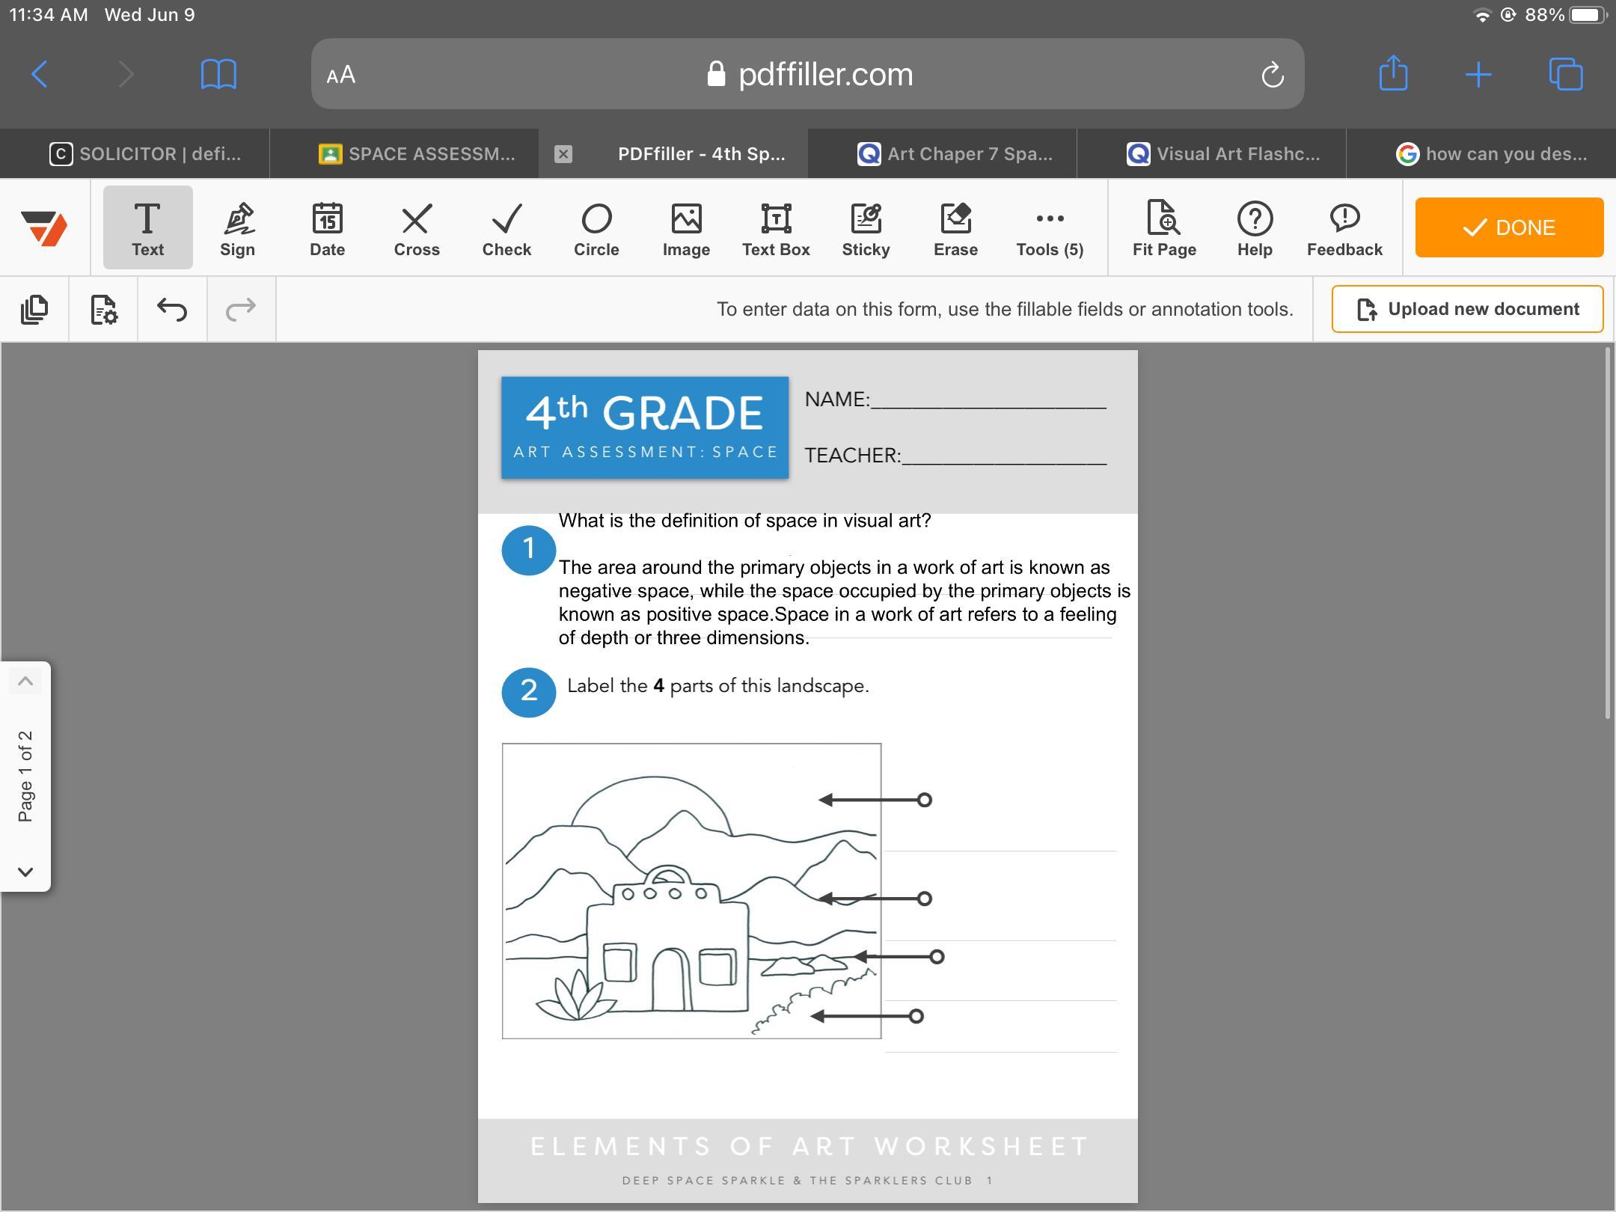Select the Cross annotation tool

click(x=417, y=227)
